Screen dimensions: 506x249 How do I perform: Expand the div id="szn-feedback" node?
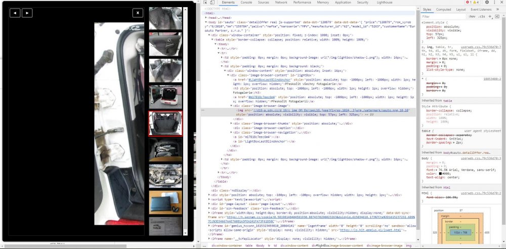coord(209,209)
